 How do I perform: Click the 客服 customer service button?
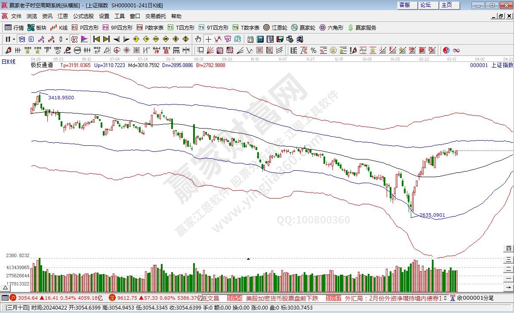click(405, 5)
